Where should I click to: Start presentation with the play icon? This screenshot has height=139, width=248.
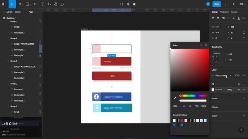(234, 4)
